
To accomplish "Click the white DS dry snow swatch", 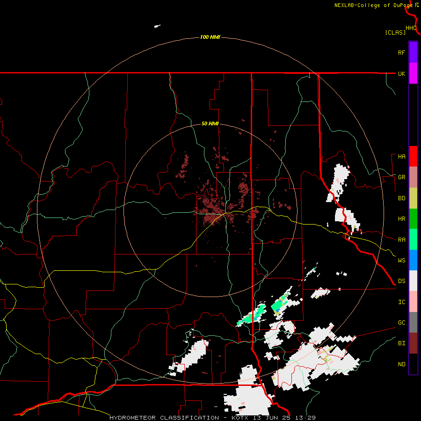I will click(413, 281).
